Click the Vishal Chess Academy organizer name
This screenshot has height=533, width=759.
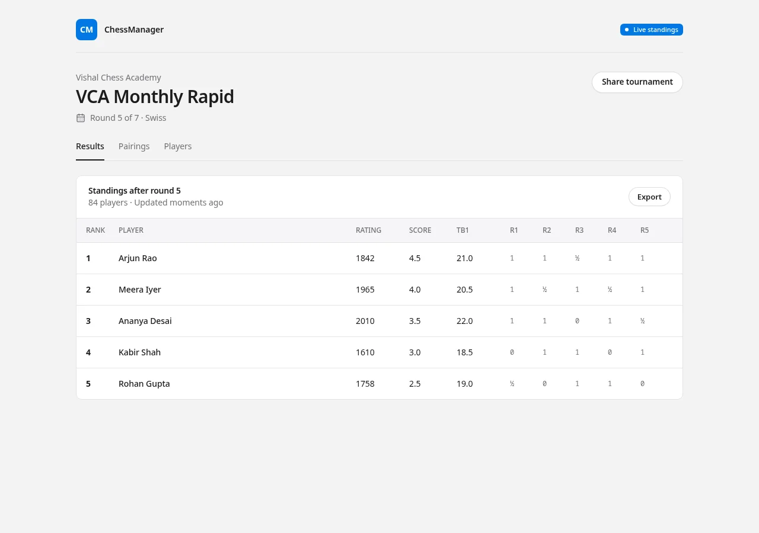tap(119, 78)
